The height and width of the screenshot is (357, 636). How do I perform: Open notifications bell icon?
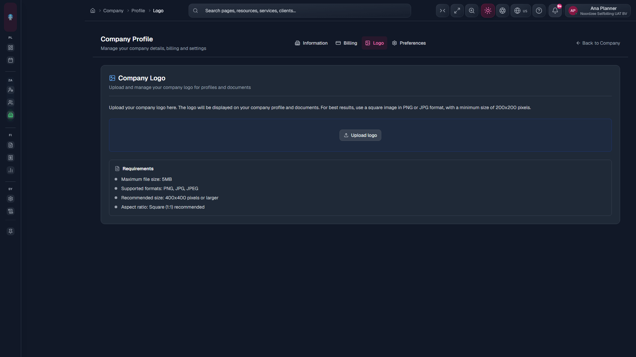[555, 11]
